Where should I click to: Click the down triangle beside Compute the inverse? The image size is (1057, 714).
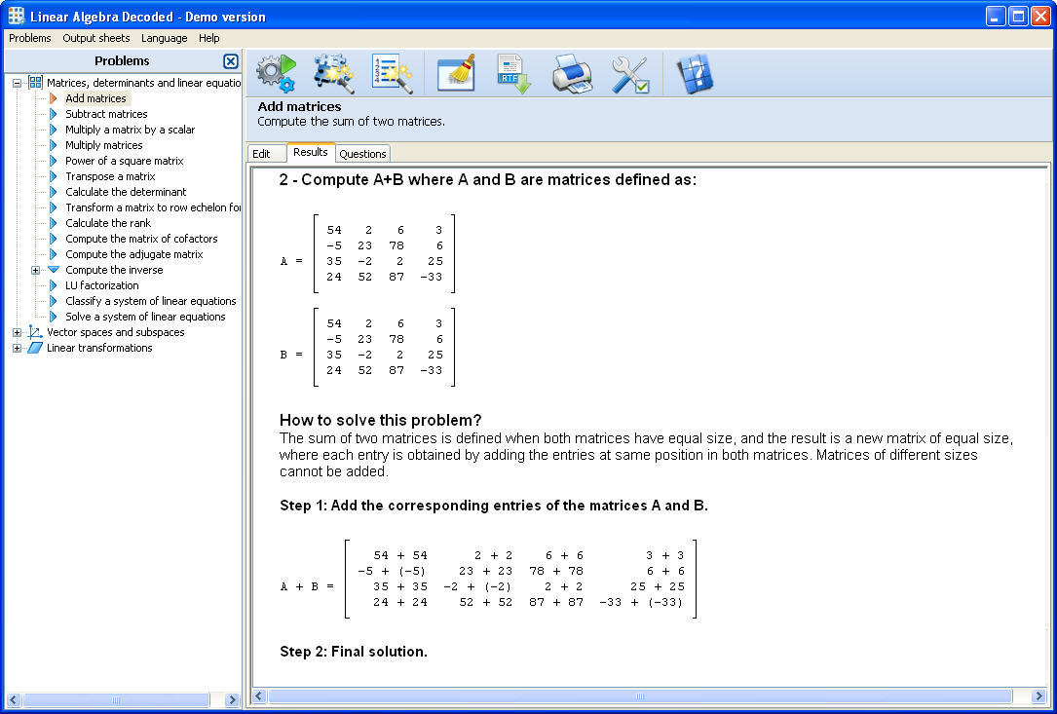[x=54, y=270]
